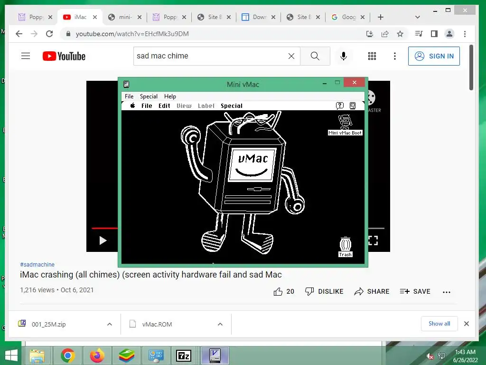This screenshot has height=365, width=486.
Task: Open emulated Mac Edit menu
Action: coord(164,106)
